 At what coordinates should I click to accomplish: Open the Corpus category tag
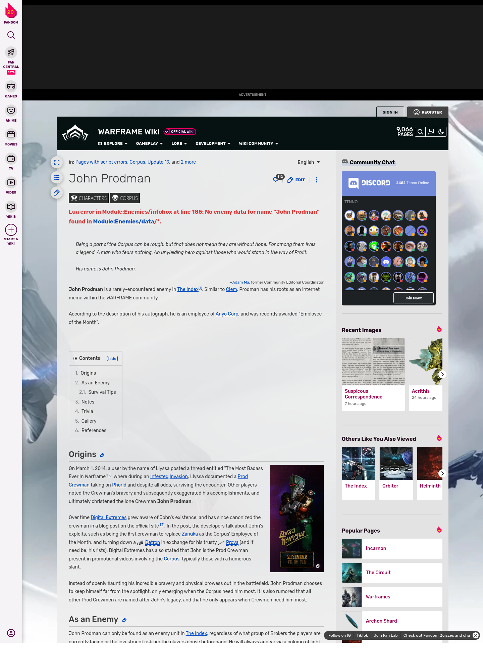[125, 198]
